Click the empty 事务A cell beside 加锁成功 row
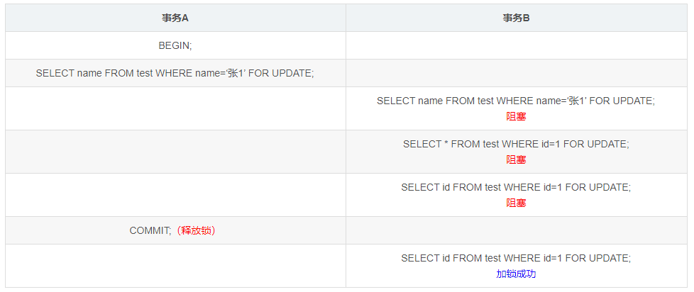Screen dimensions: 694x292 [x=175, y=266]
